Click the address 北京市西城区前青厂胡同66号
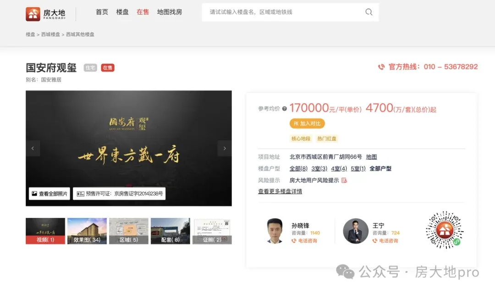 click(326, 157)
